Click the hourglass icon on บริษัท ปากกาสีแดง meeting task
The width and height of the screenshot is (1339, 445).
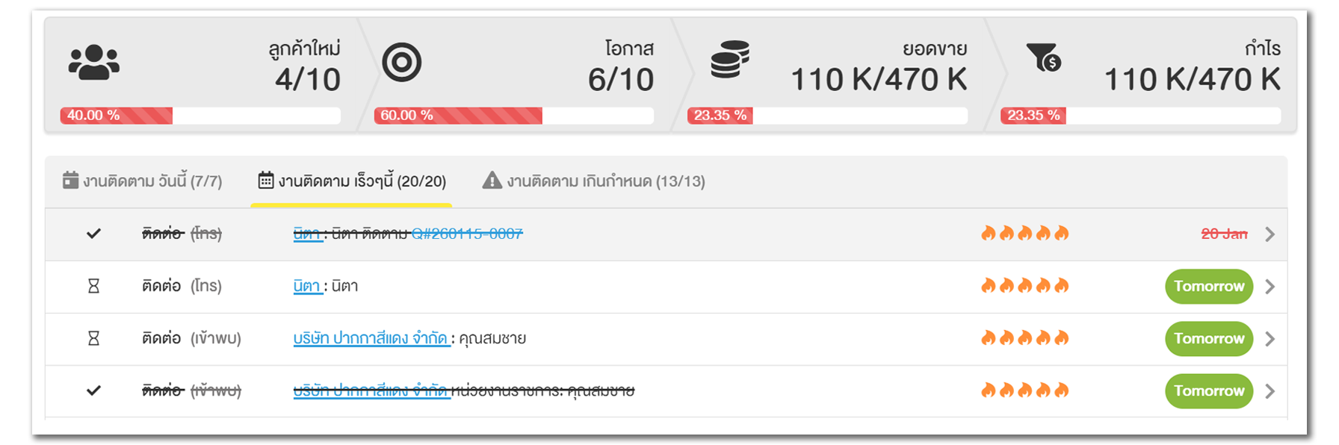93,338
